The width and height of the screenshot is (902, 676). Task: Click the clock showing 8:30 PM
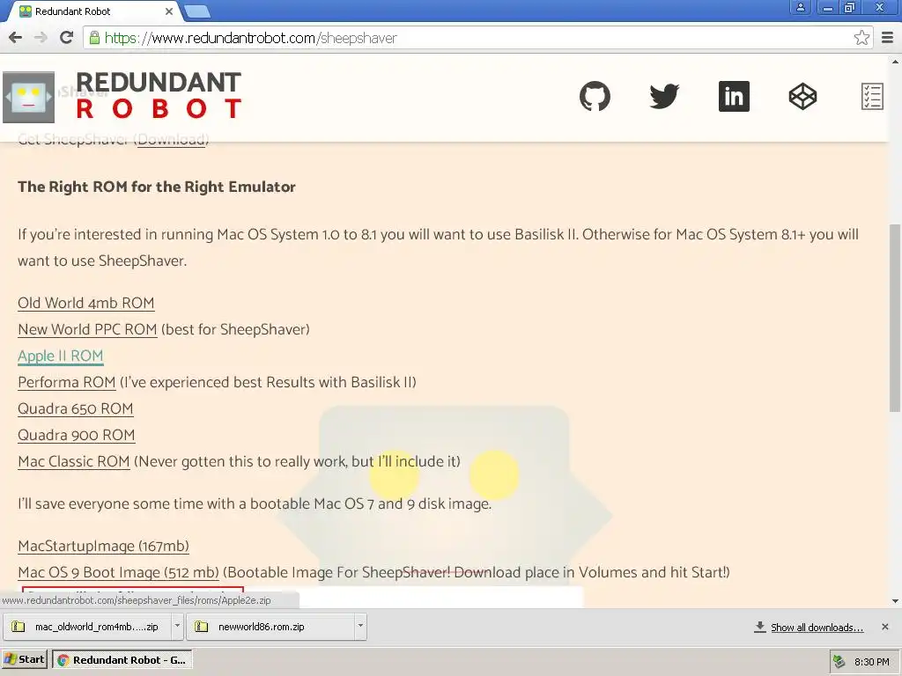pos(871,662)
